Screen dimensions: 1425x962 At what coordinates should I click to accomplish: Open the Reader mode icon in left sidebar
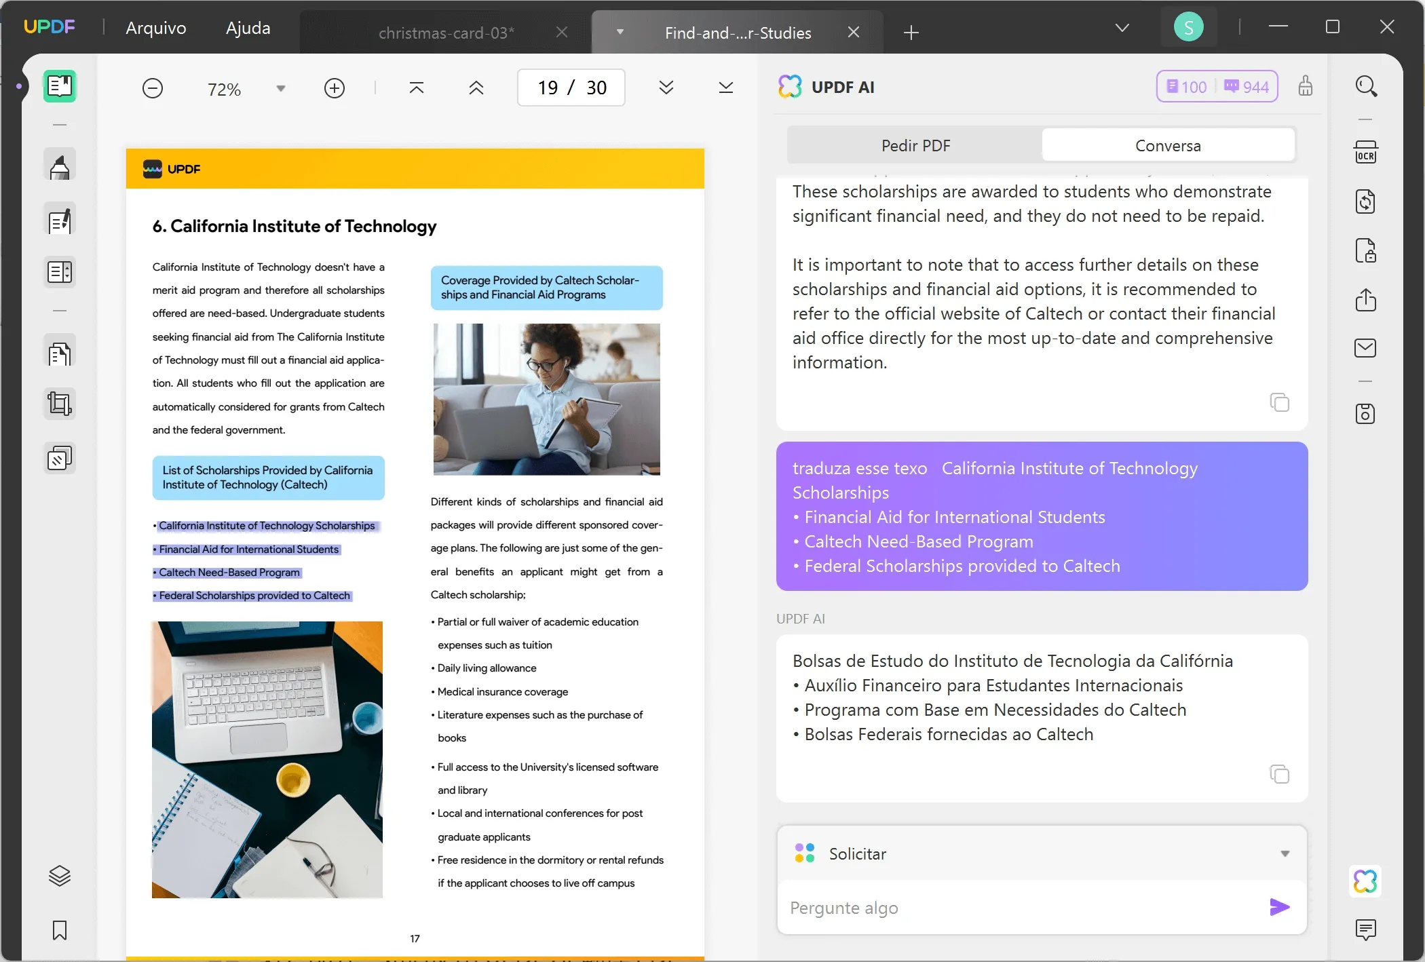pyautogui.click(x=60, y=86)
